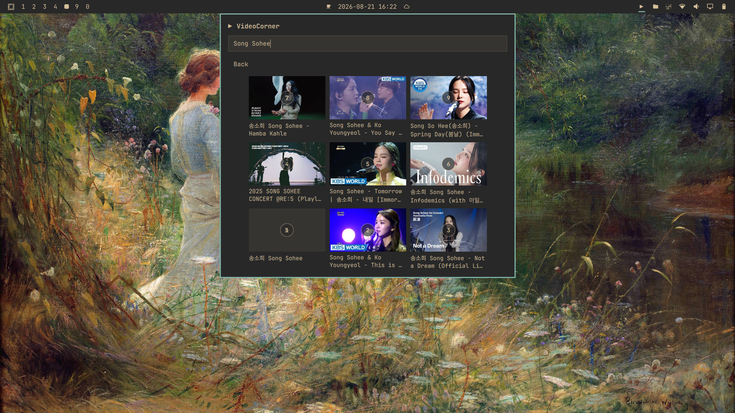This screenshot has height=413, width=735.
Task: Click the coffee cup icon beside the date
Action: pos(328,7)
